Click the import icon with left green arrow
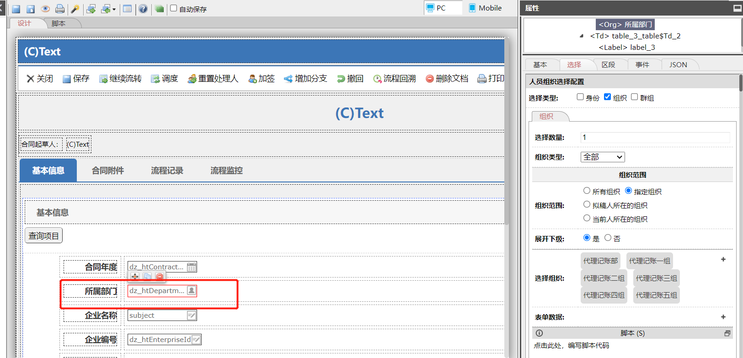 coord(106,9)
